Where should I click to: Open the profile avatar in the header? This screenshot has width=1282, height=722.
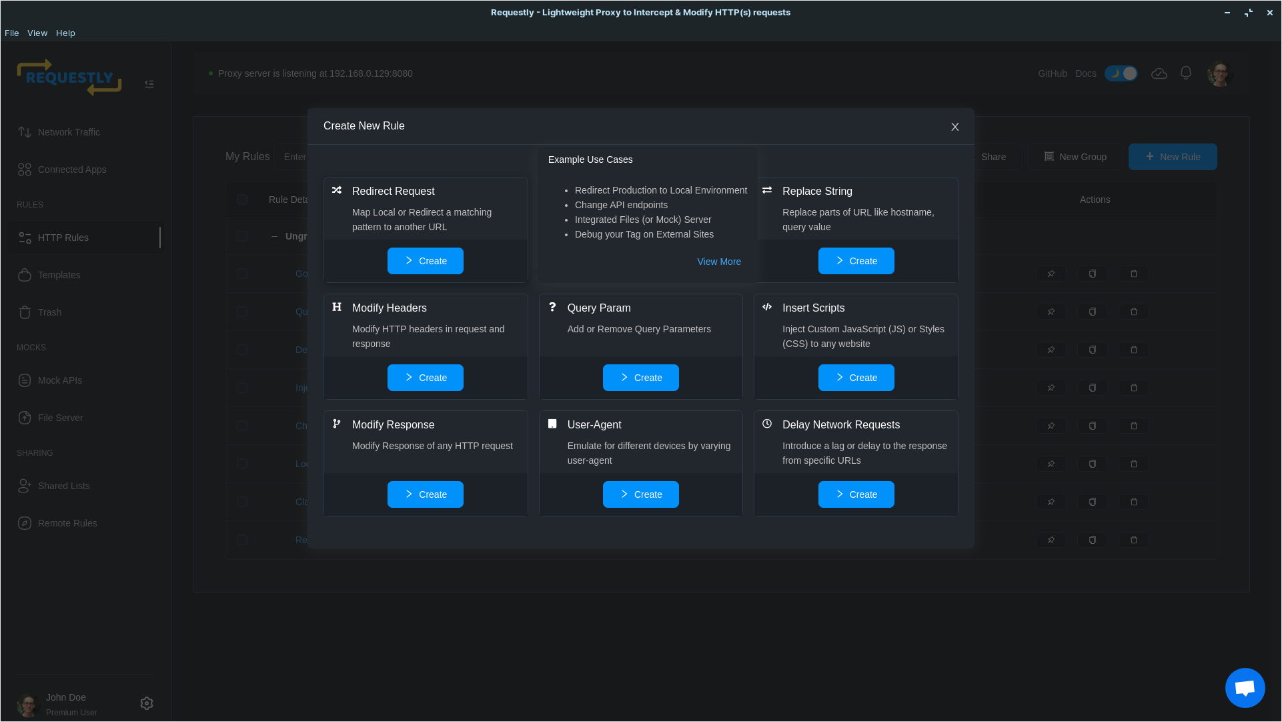pos(1220,73)
